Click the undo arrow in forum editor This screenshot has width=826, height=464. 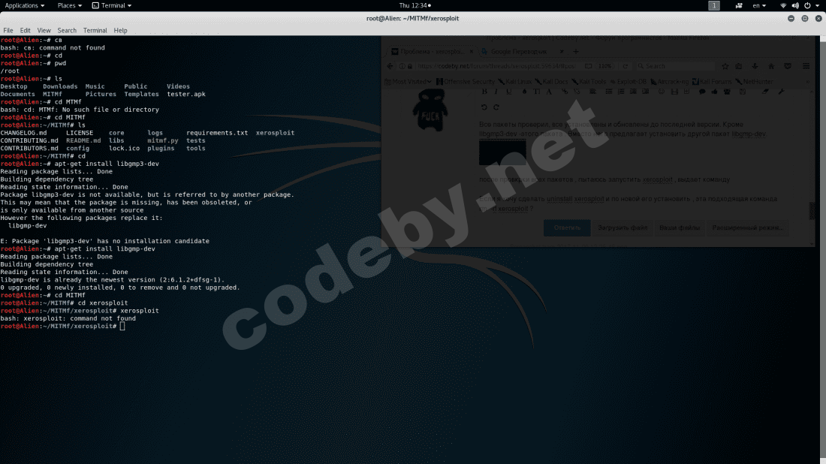click(x=484, y=107)
